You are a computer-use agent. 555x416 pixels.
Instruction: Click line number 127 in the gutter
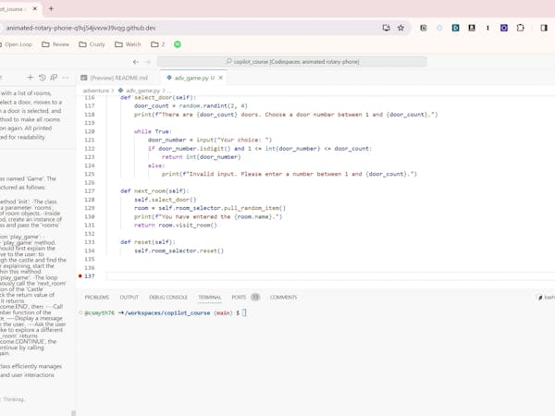pyautogui.click(x=90, y=191)
